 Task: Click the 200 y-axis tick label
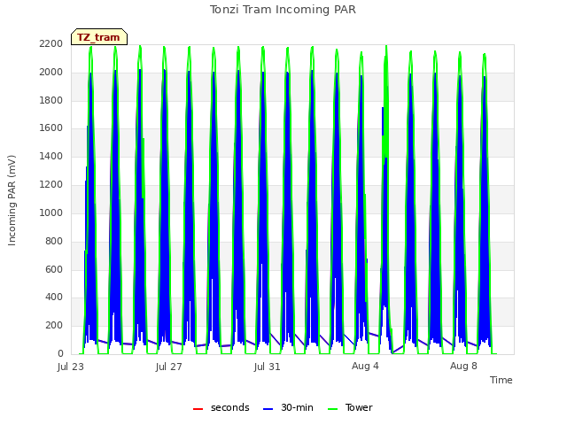pos(54,325)
